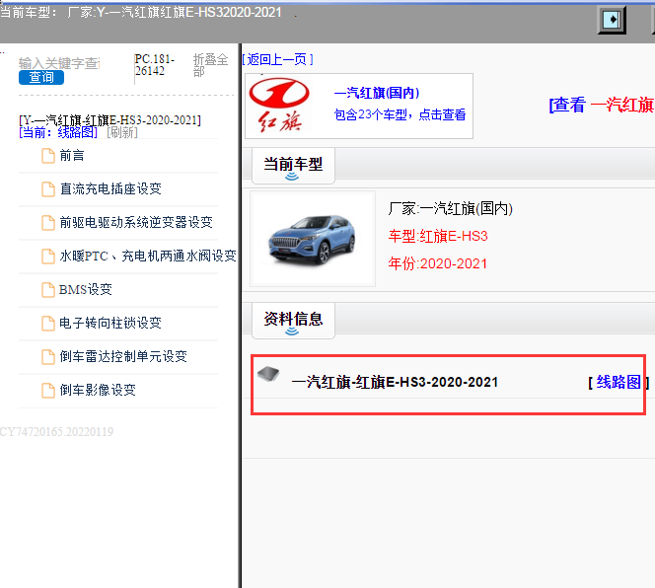Viewport: 655px width, 588px height.
Task: Click the PC.181-26142 label
Action: (x=155, y=65)
